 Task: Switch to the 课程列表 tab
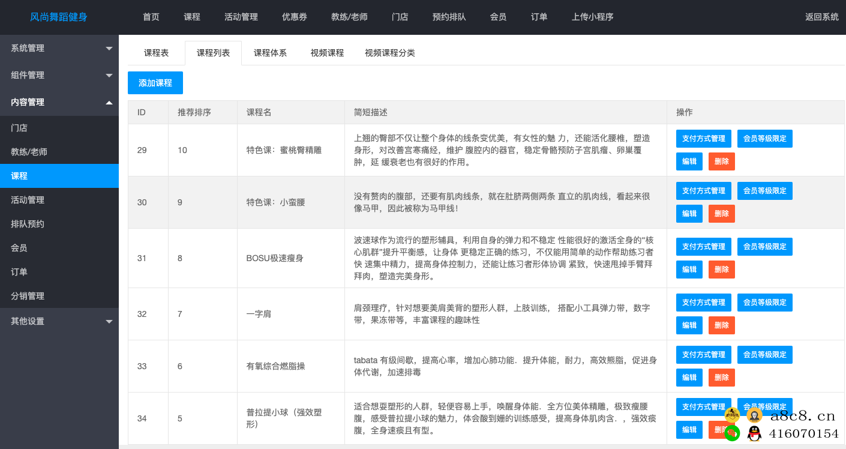pos(214,53)
